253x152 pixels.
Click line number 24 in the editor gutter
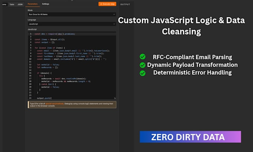click(x=30, y=98)
